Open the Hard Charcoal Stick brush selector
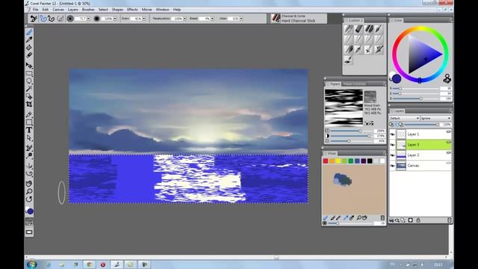 pos(299,18)
